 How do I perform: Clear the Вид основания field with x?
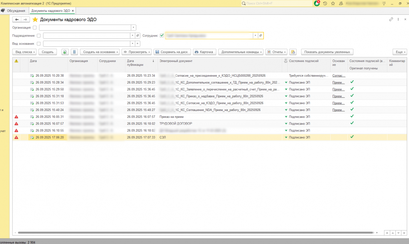point(138,44)
